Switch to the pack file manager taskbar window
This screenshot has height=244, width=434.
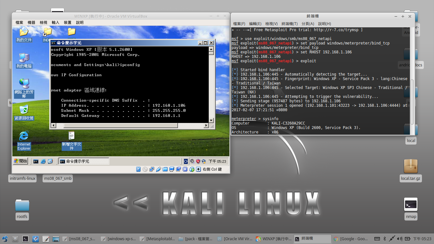point(196,239)
